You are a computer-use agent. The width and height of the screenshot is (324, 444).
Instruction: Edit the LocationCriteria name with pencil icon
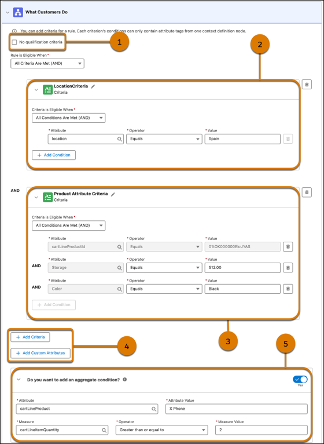pyautogui.click(x=93, y=86)
